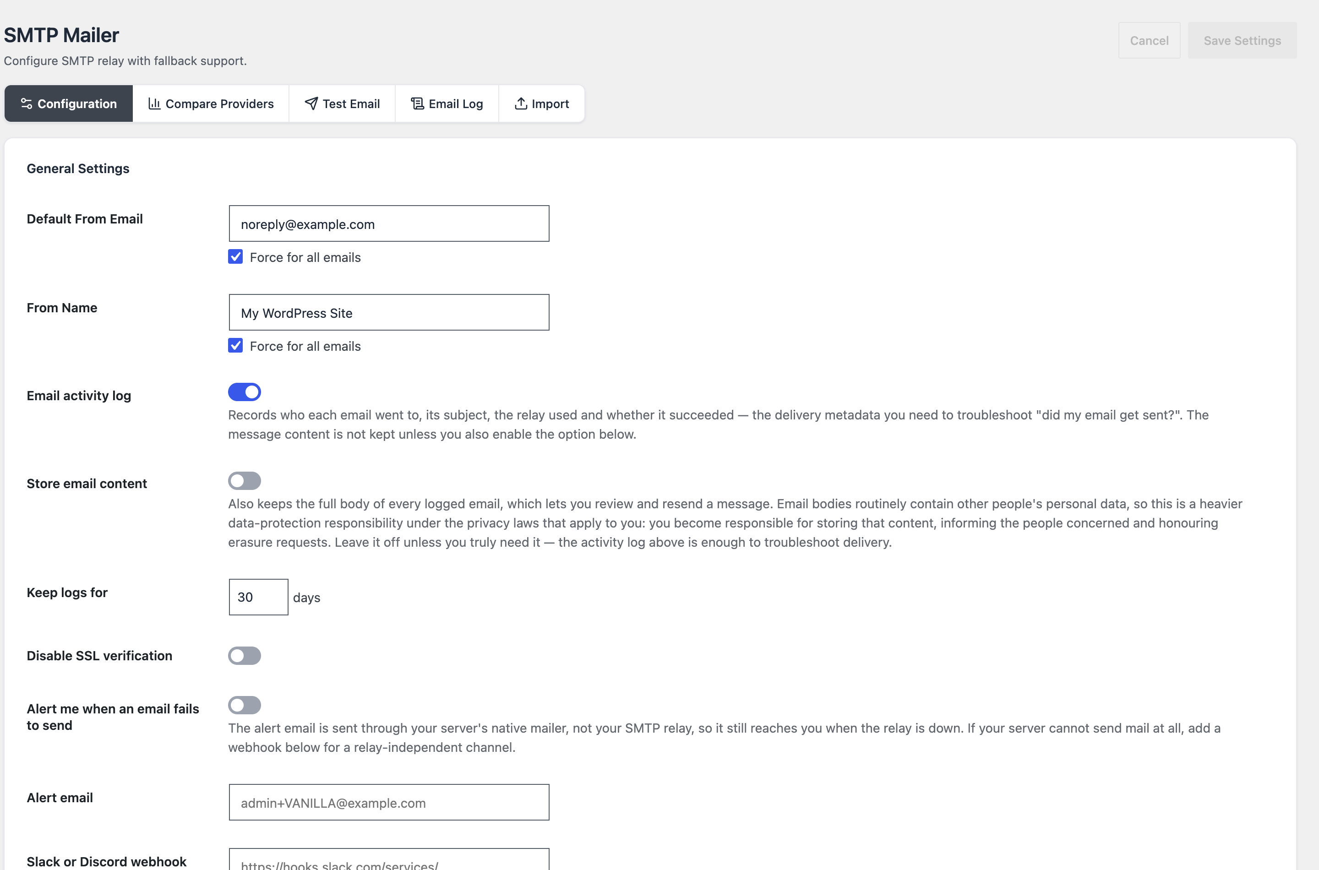Switch to the Compare Providers tab

[211, 103]
